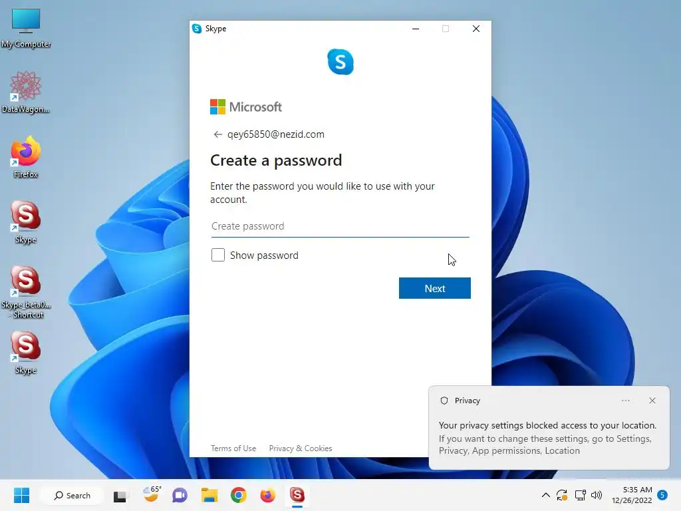The image size is (681, 511).
Task: Dismiss the Privacy notification
Action: click(x=652, y=401)
